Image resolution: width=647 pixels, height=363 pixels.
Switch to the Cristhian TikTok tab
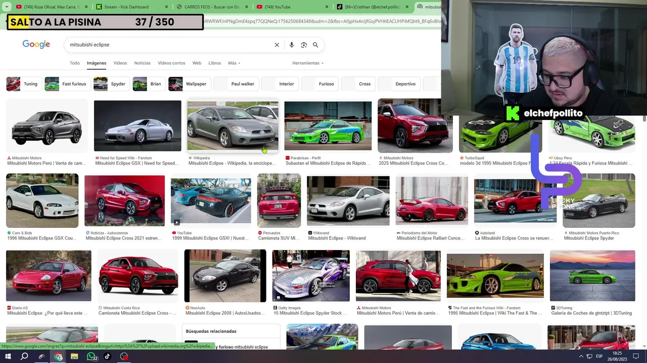click(x=373, y=7)
